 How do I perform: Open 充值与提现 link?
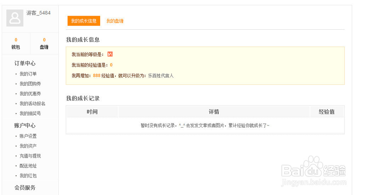30,156
